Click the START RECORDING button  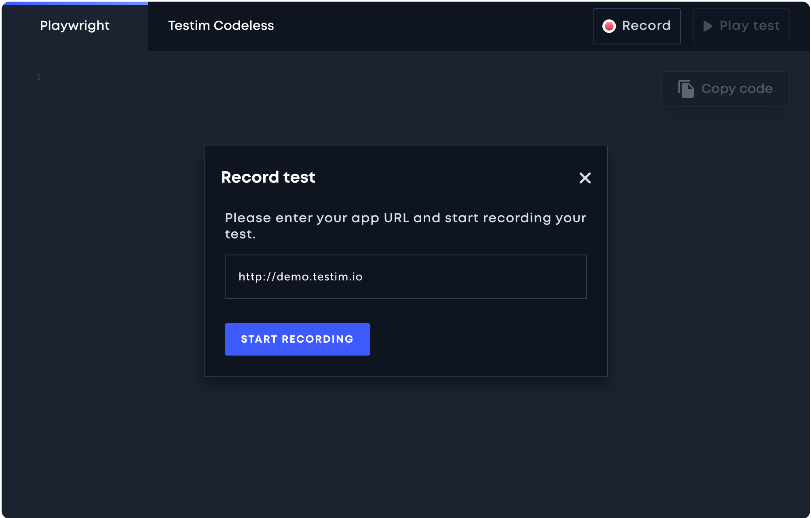[298, 339]
